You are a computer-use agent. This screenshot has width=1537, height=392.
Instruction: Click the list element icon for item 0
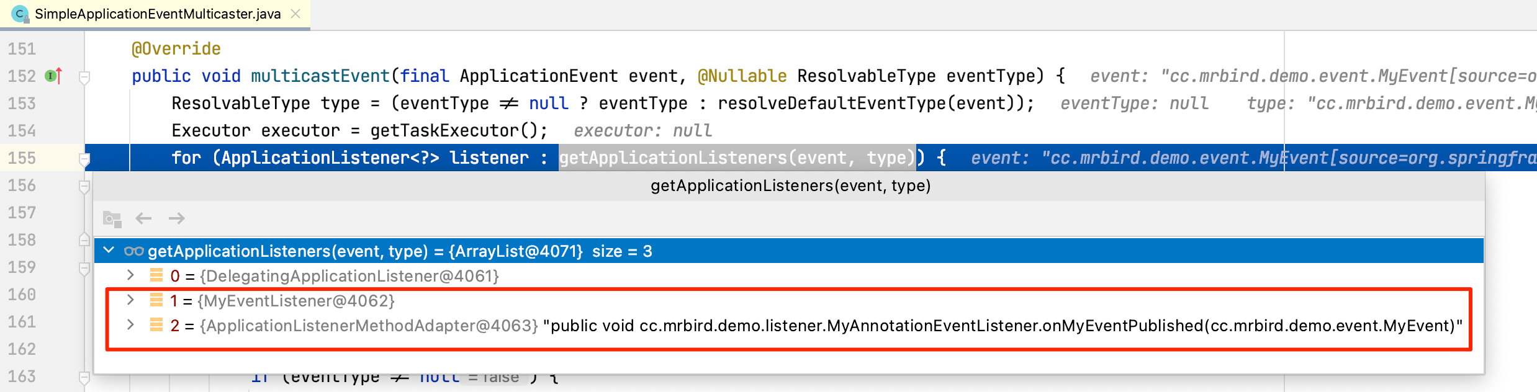156,275
